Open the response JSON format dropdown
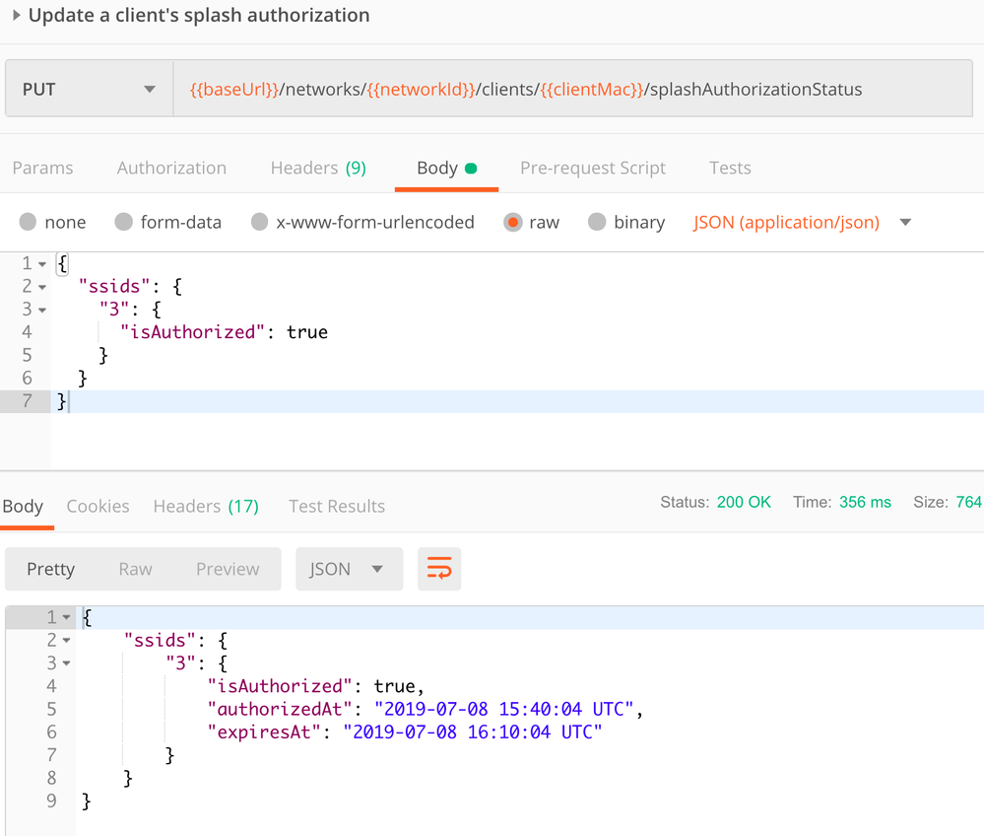This screenshot has width=984, height=836. (349, 569)
